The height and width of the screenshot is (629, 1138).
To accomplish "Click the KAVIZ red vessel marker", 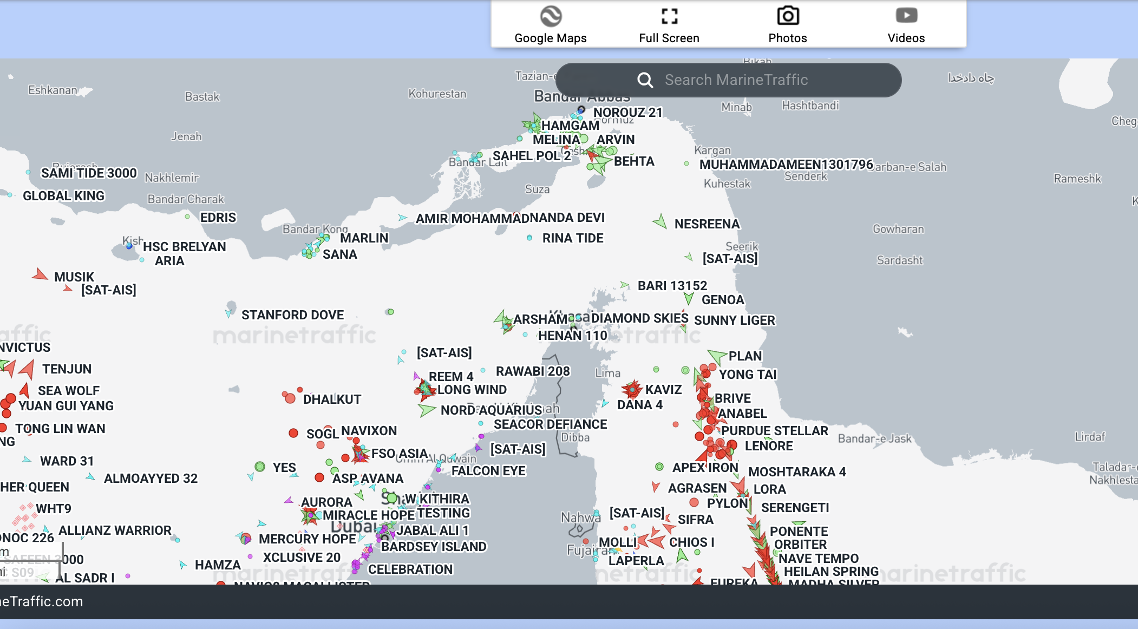I will click(632, 389).
